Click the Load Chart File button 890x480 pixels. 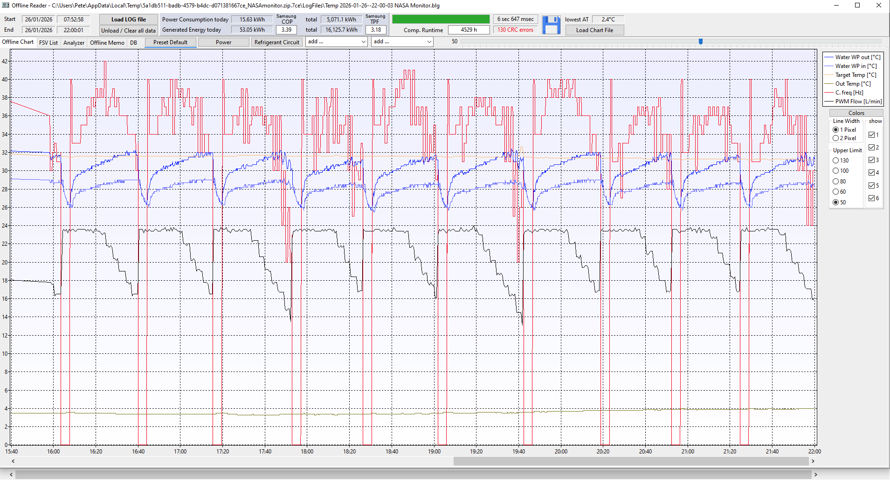point(594,30)
